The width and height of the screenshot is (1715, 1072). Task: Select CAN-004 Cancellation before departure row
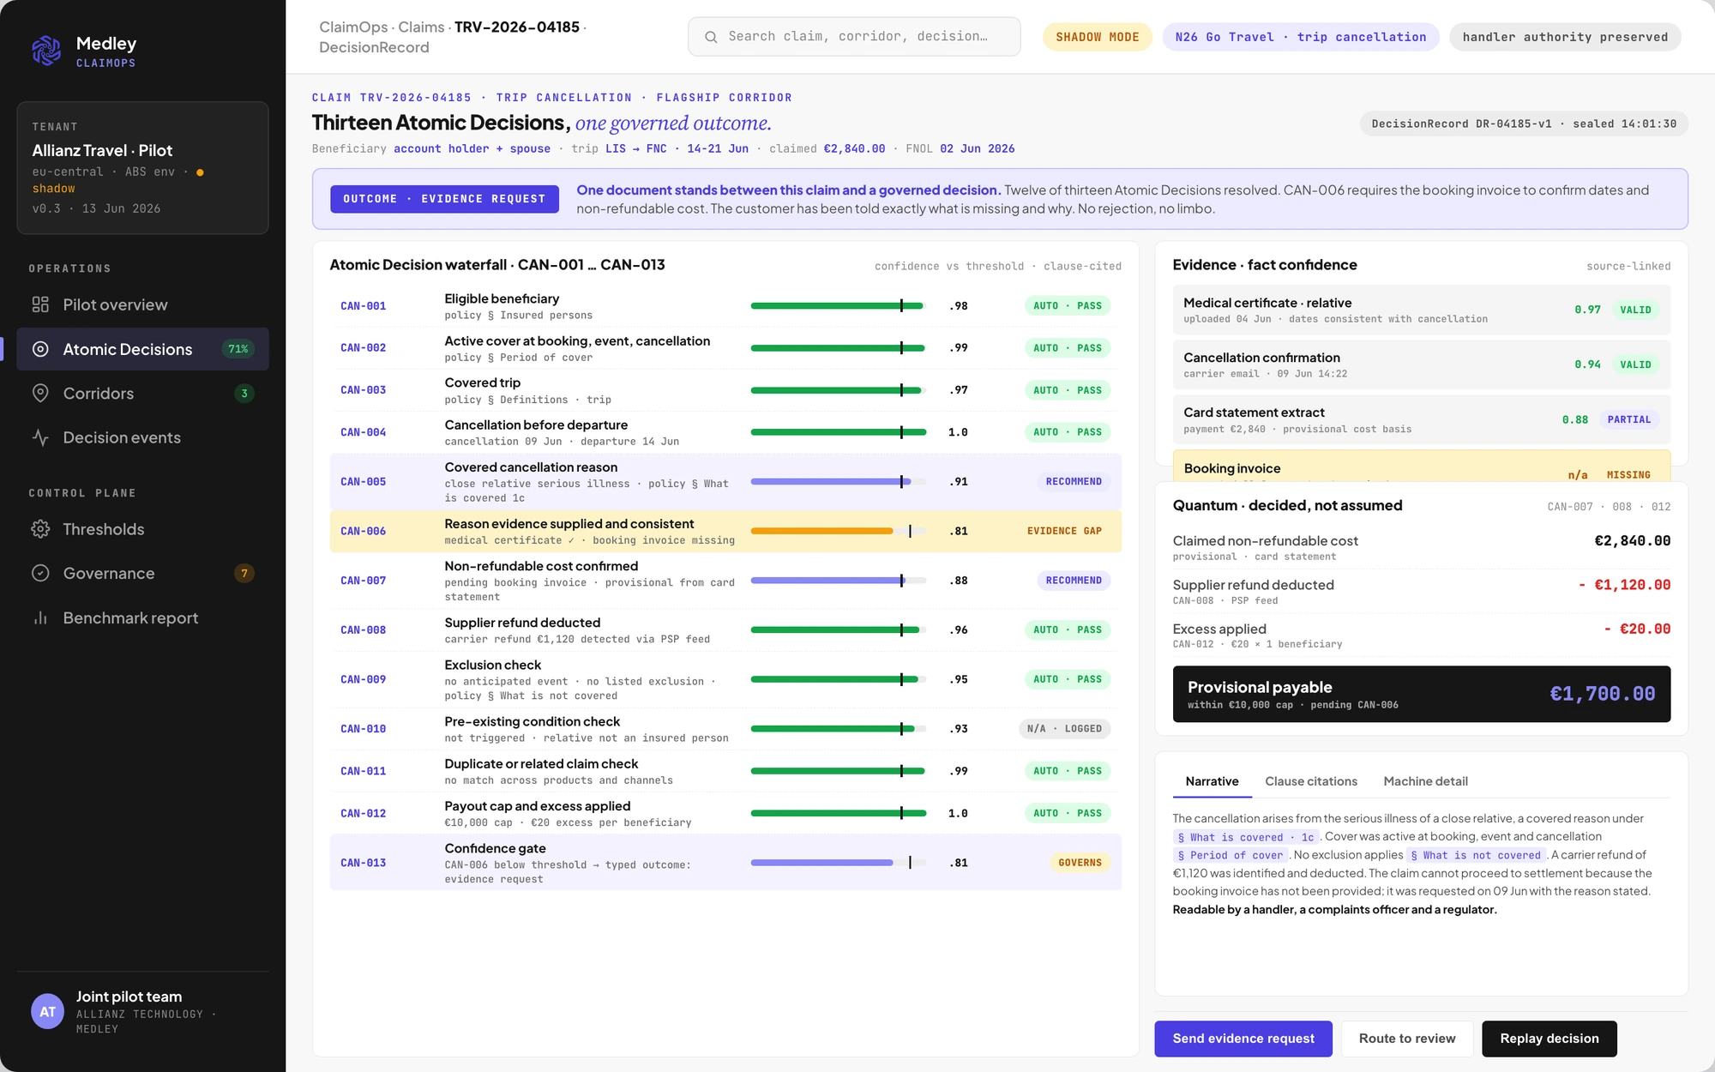725,432
